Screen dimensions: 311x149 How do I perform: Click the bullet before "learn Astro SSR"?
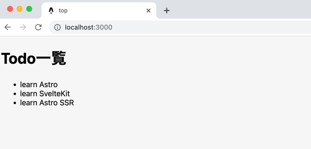pos(15,103)
